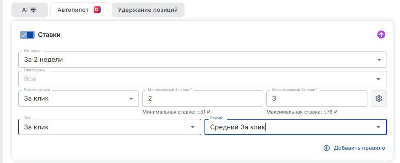
Task: Toggle the Ставки switch off
Action: 27,35
